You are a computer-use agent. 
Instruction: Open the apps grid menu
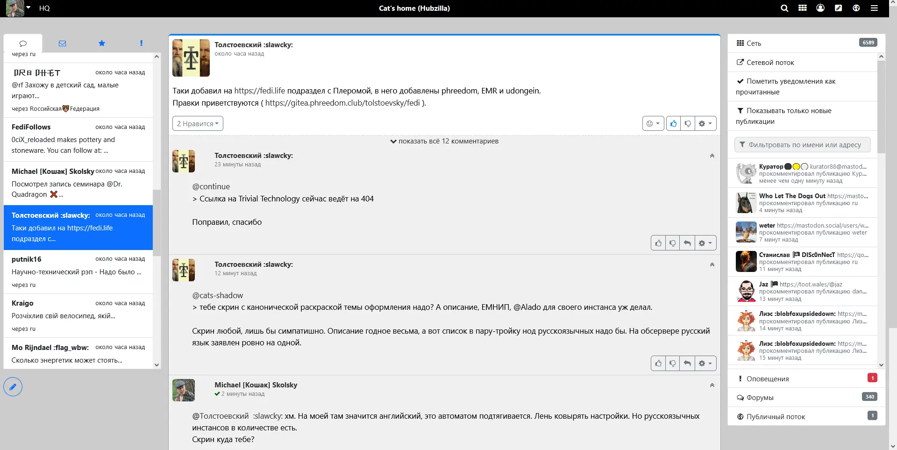pyautogui.click(x=803, y=8)
